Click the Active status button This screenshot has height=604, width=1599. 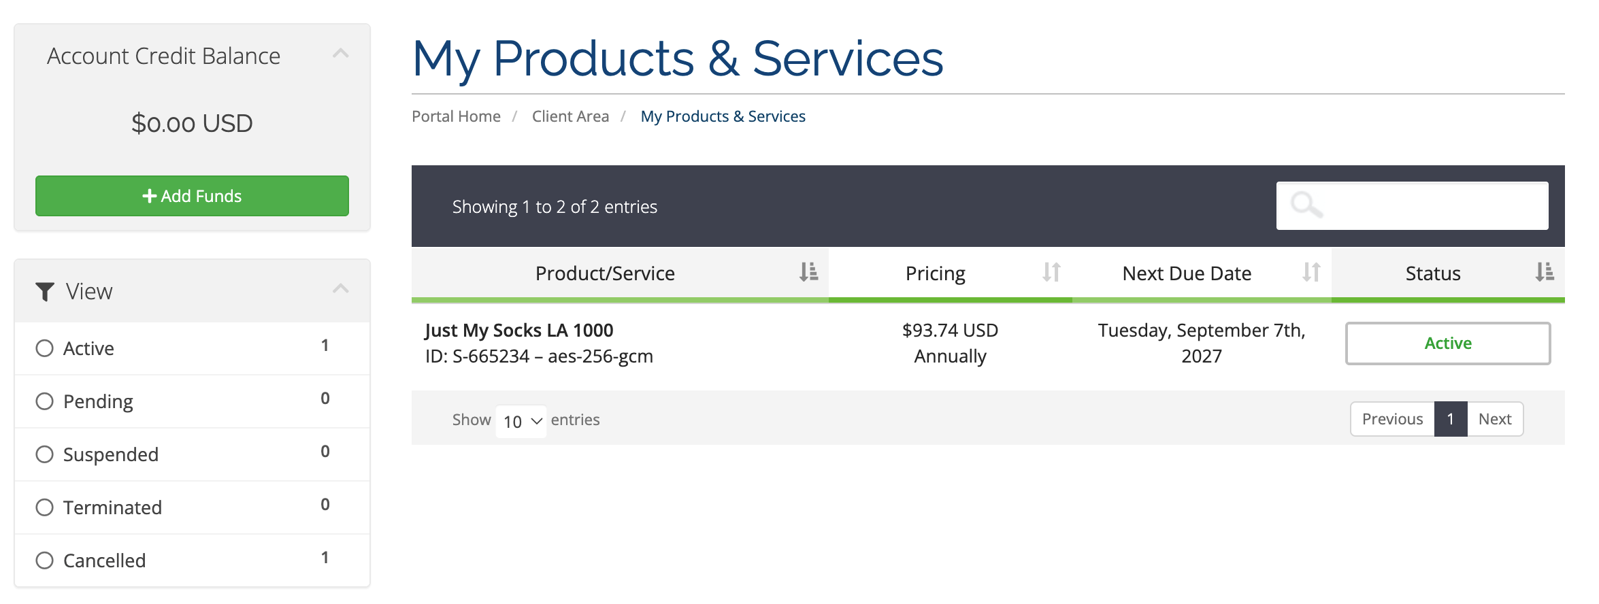click(x=1448, y=343)
